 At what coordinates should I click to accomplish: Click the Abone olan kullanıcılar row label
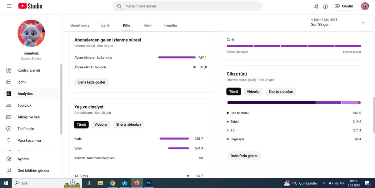(x=90, y=67)
